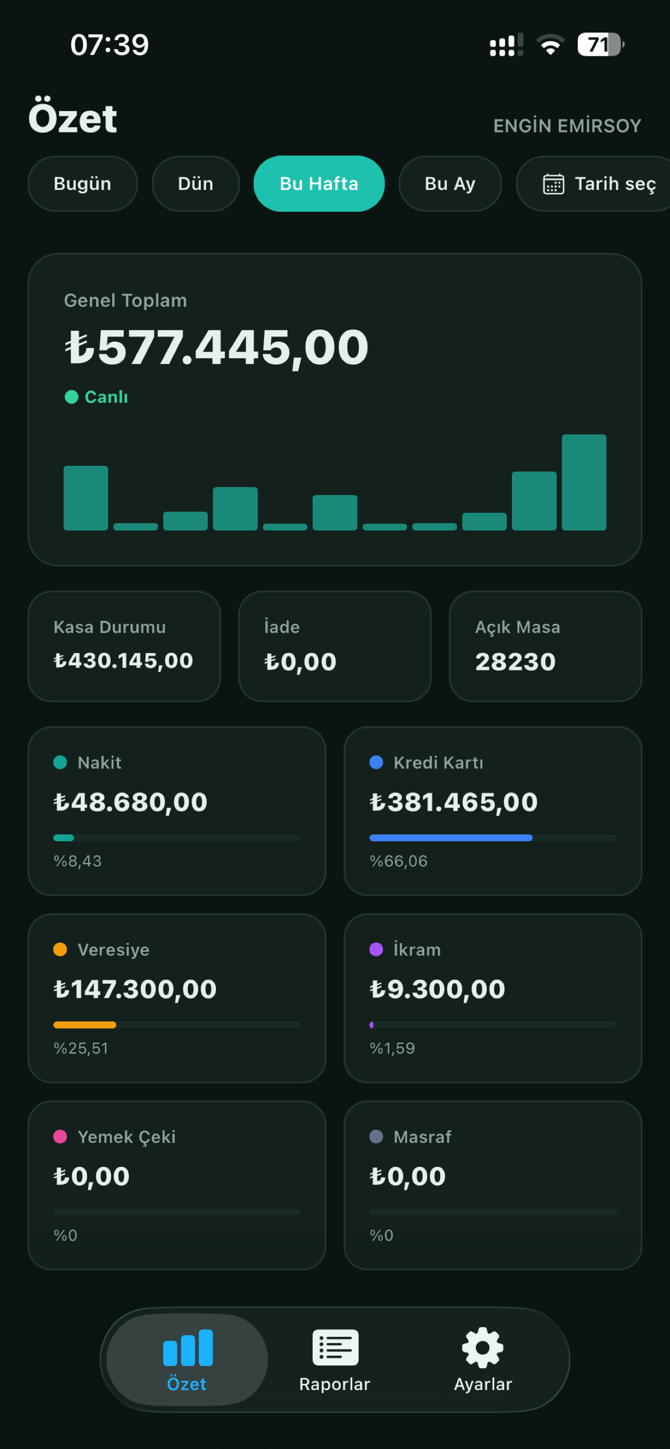Viewport: 670px width, 1449px height.
Task: Open Ayarlar gear icon
Action: click(x=483, y=1347)
